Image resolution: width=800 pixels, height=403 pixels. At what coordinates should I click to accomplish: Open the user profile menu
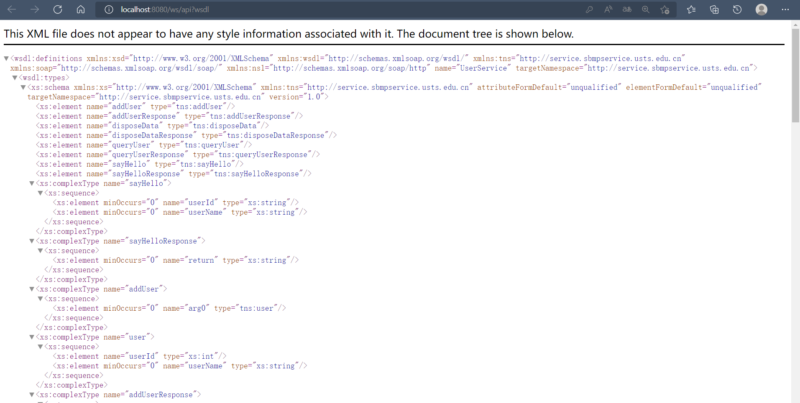[x=762, y=9]
